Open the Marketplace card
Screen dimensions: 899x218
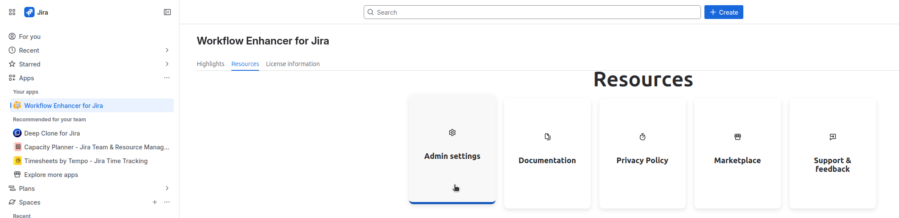738,153
